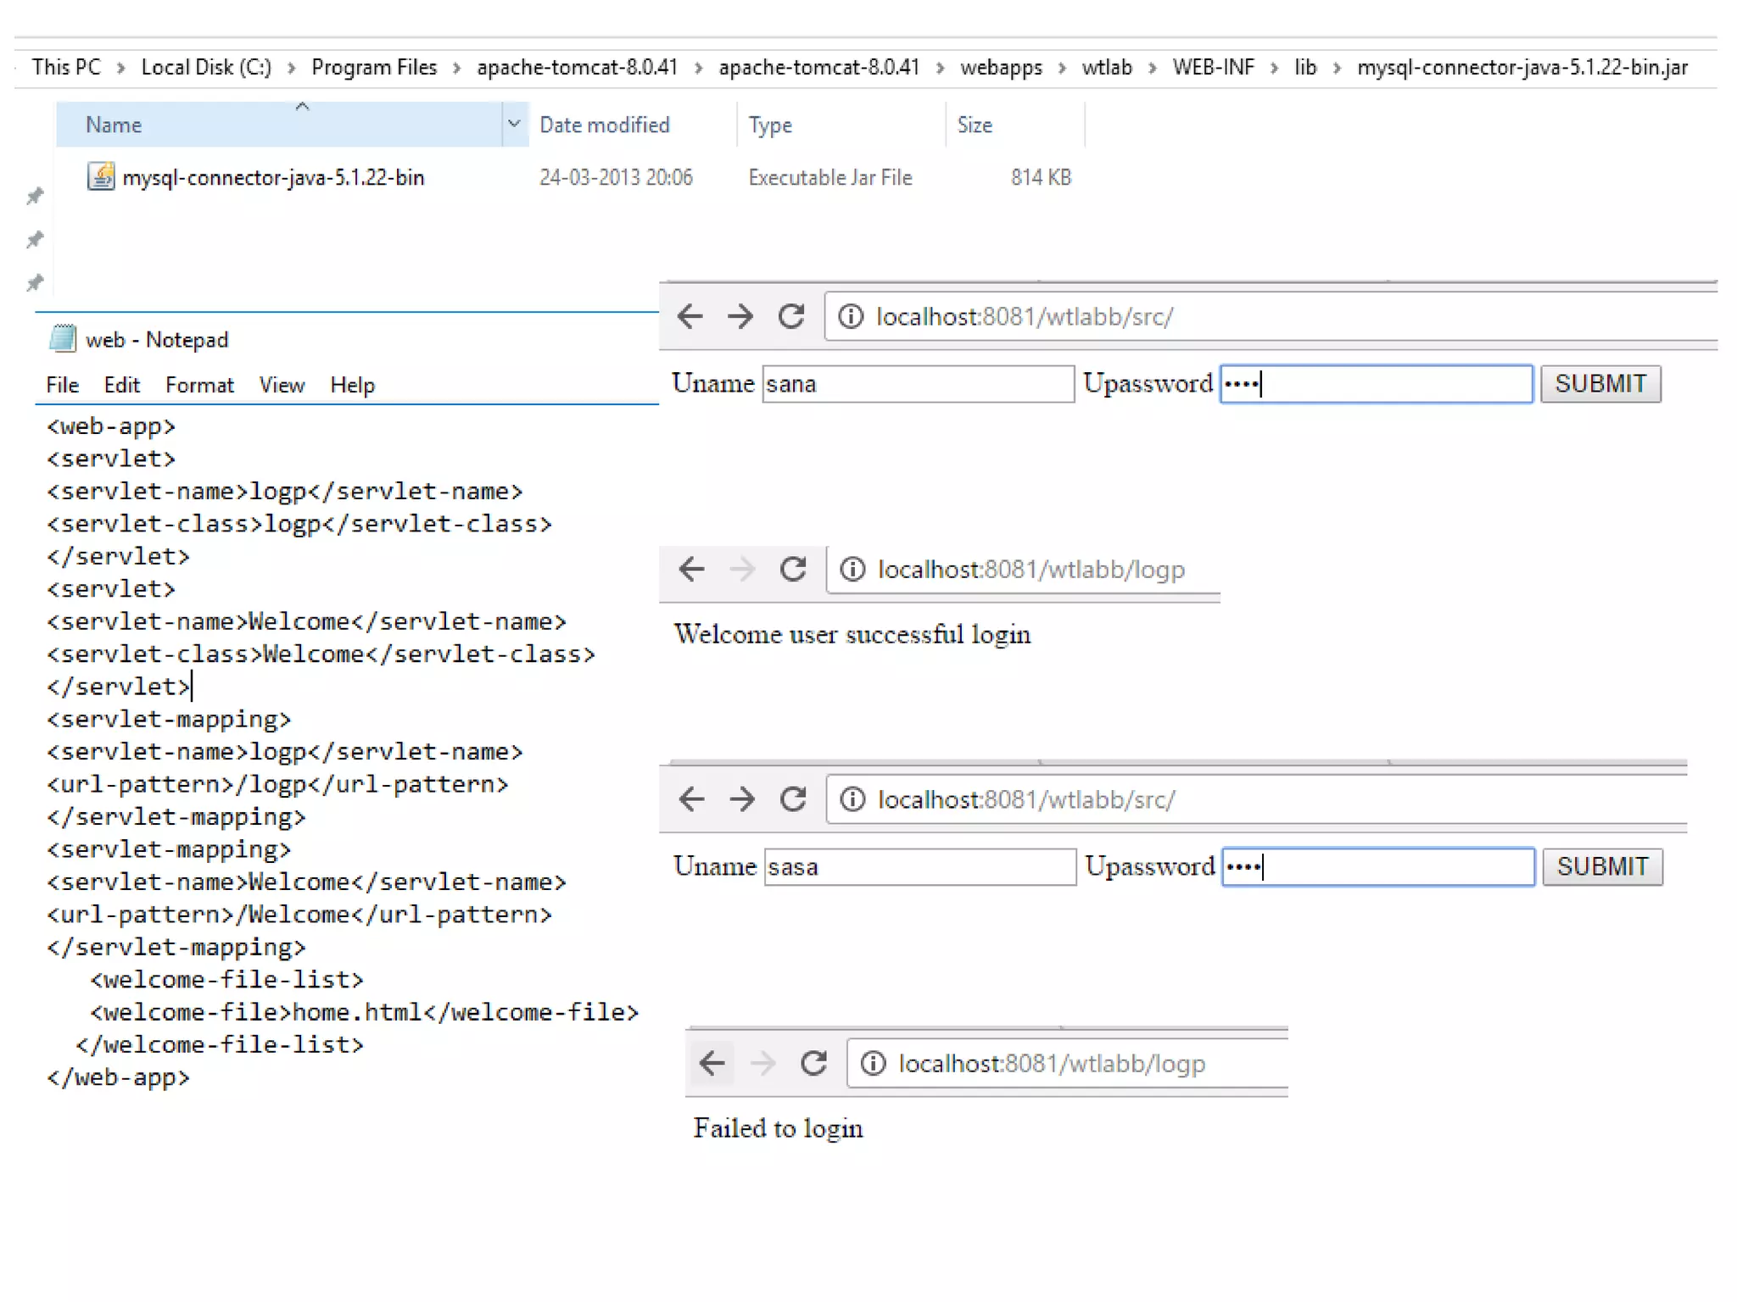
Task: Click the site info icon on the Failed to login page
Action: coord(873,1062)
